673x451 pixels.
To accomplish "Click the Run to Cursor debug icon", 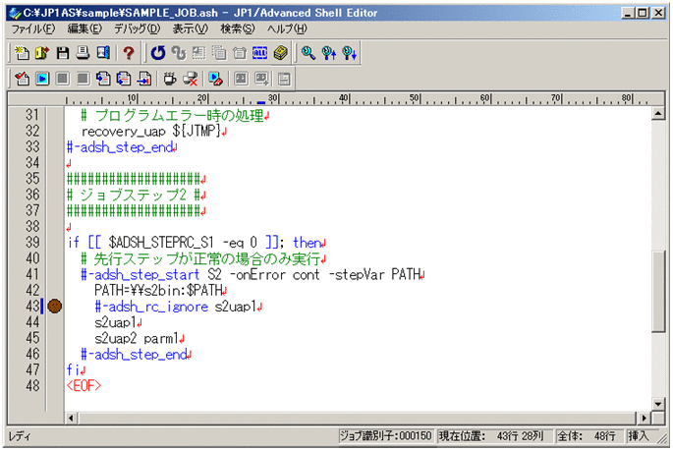I will tap(144, 79).
